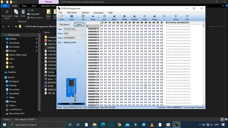Click the taskbar search box
The height and width of the screenshot is (128, 228).
pos(37,125)
